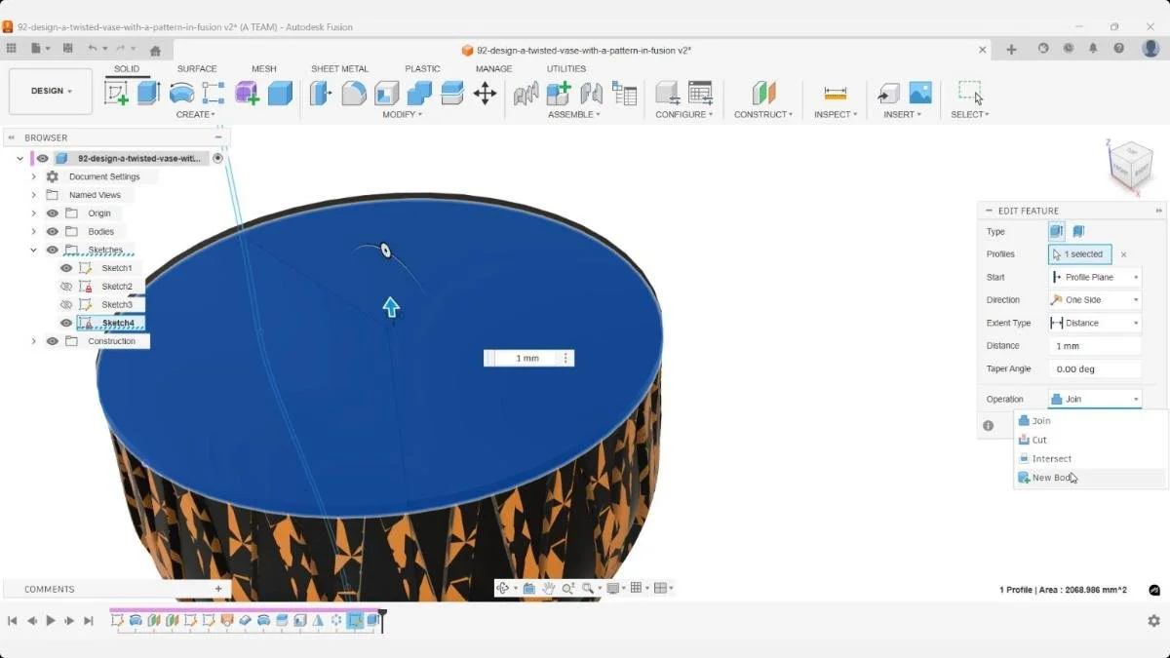Image resolution: width=1170 pixels, height=658 pixels.
Task: Select the Split Body tool icon
Action: pos(452,93)
